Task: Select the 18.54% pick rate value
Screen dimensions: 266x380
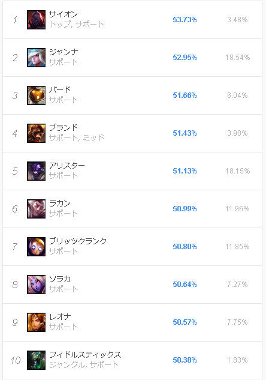Action: tap(237, 58)
